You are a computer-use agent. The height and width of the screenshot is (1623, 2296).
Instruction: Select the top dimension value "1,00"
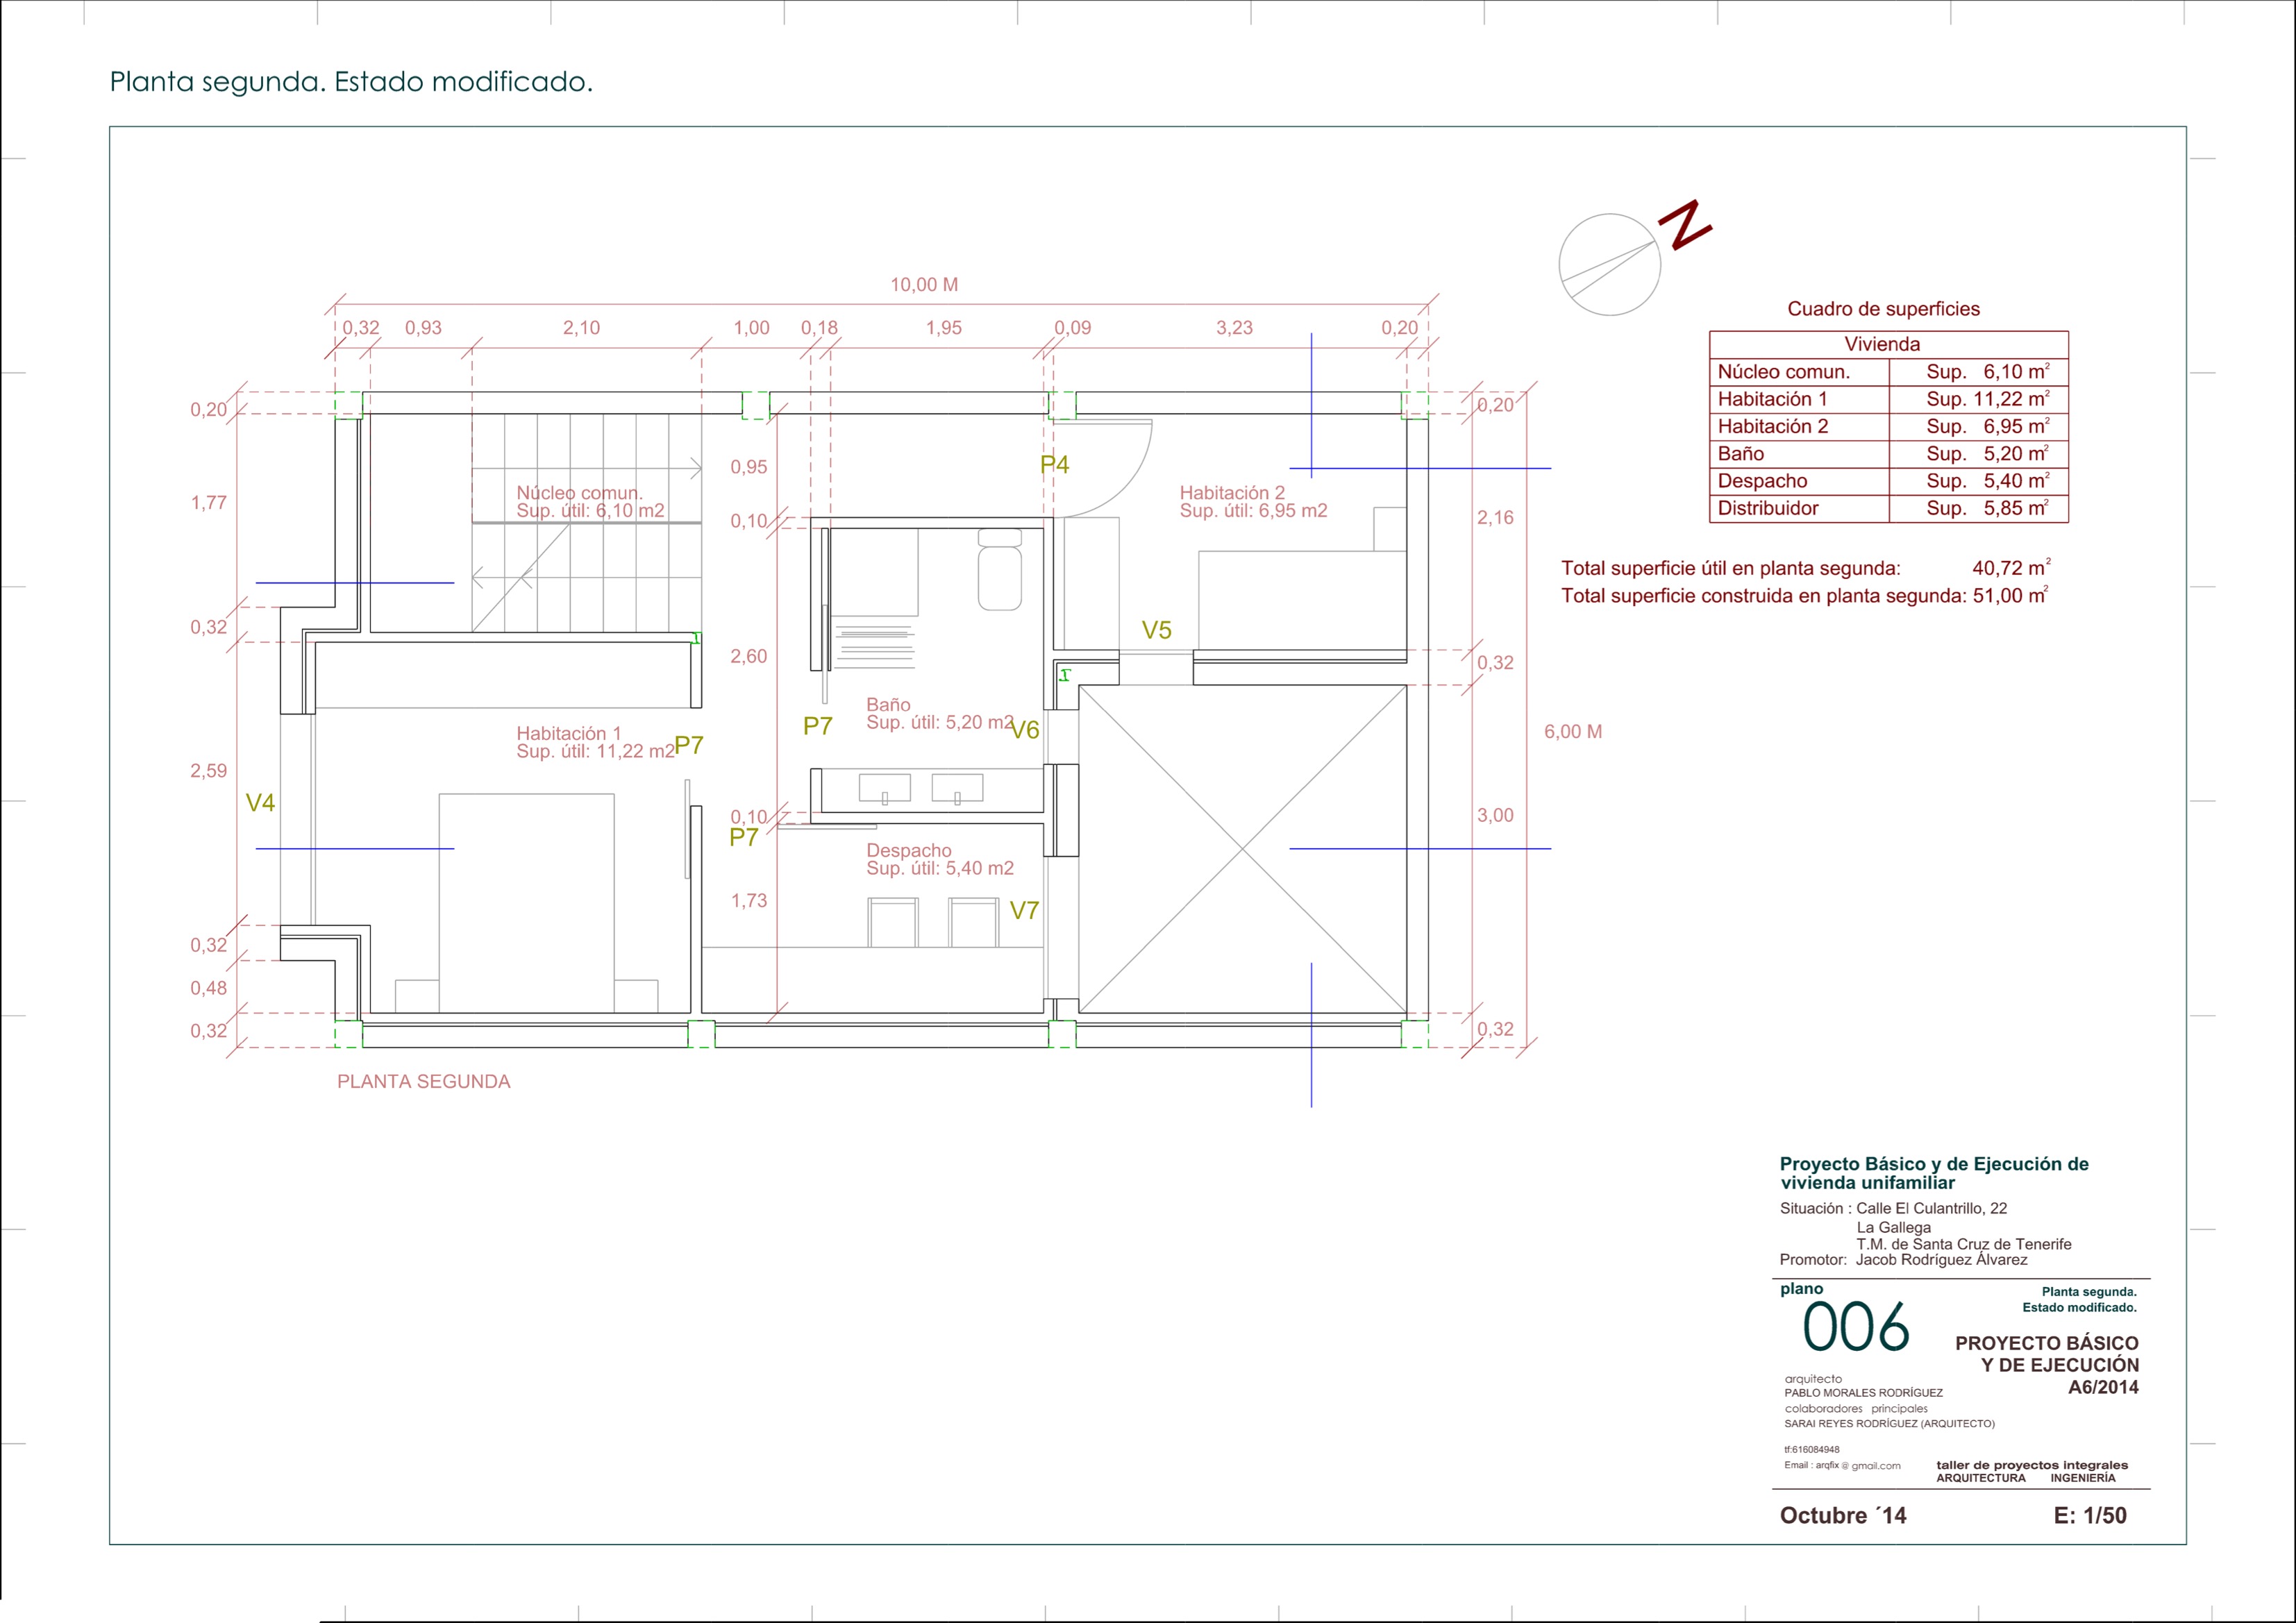(x=751, y=328)
